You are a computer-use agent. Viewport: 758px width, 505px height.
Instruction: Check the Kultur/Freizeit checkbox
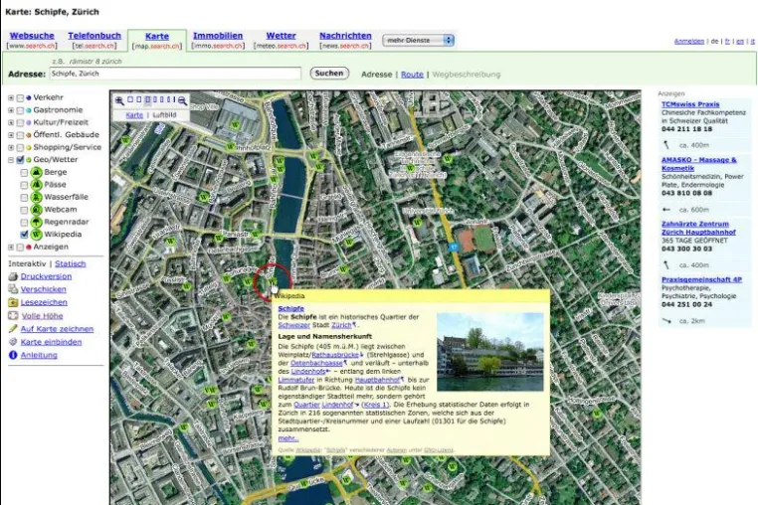pos(20,122)
